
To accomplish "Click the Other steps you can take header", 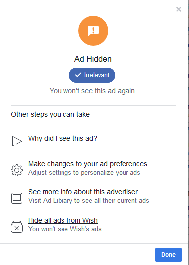I will click(x=50, y=114).
